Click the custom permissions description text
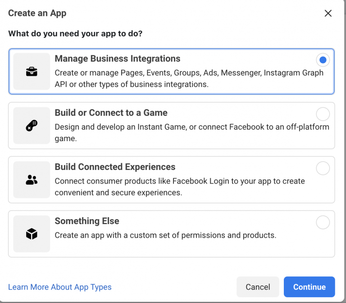346x303 pixels. tap(165, 235)
